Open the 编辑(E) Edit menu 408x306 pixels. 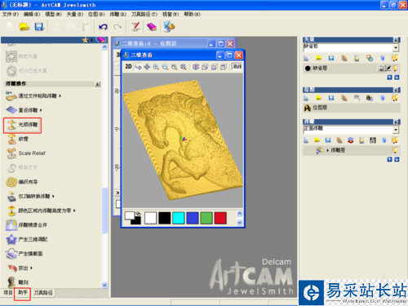click(x=32, y=14)
